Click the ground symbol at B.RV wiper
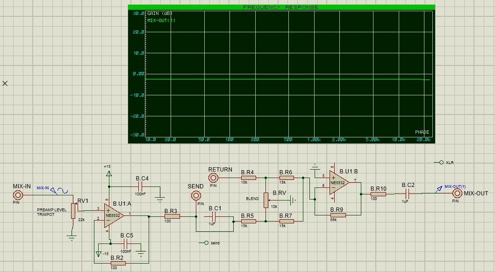Viewport: 495px width, 272px height. (293, 200)
